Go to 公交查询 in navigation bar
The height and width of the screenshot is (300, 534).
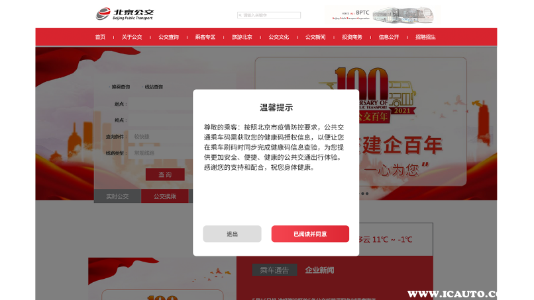[x=168, y=37]
